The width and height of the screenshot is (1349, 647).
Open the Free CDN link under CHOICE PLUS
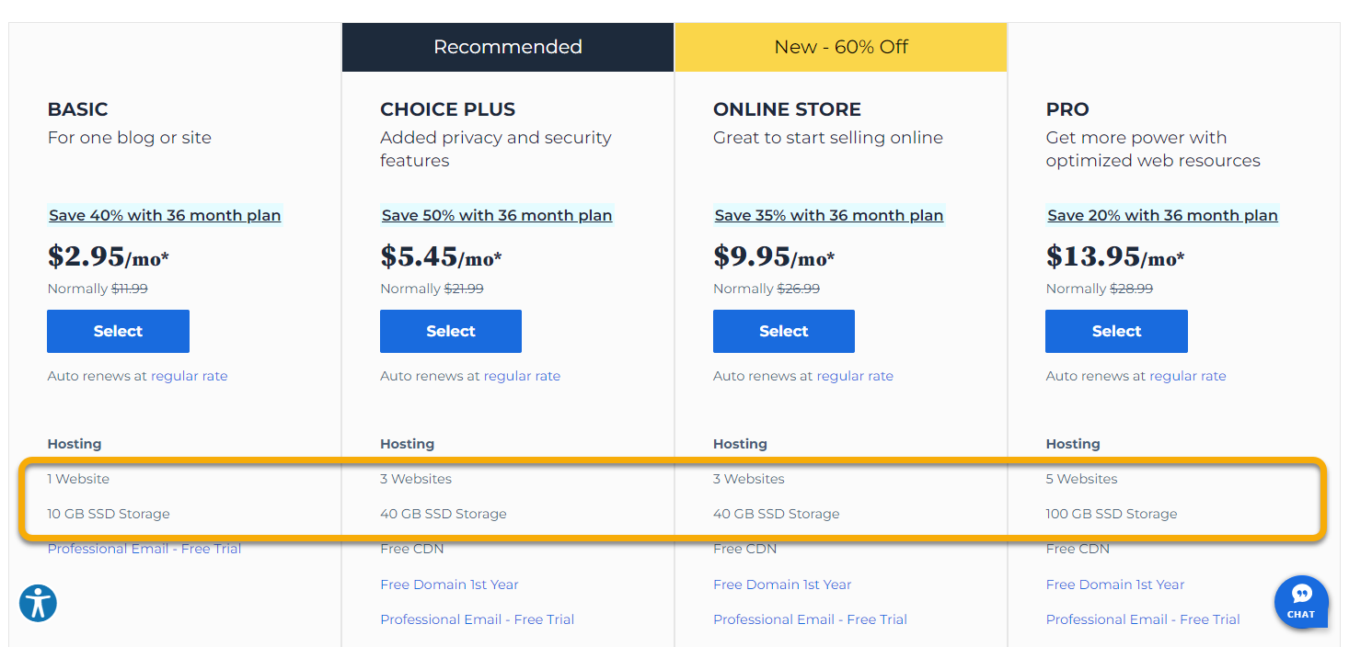click(411, 548)
